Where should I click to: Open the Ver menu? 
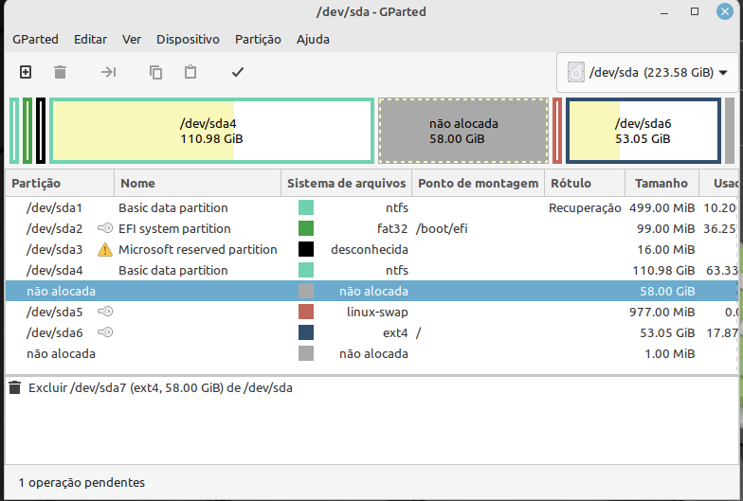tap(131, 40)
